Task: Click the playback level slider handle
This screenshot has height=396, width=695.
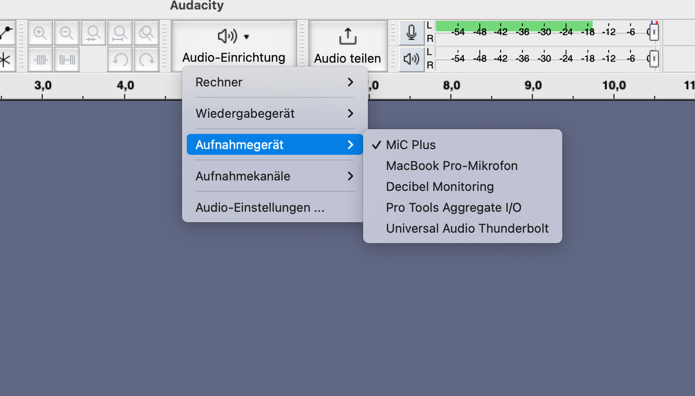Action: click(x=654, y=59)
